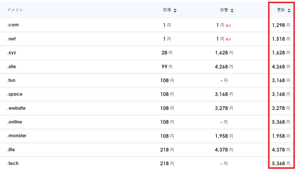The height and width of the screenshot is (169, 296).
Task: Pick the .fun domain name
Action: (x=11, y=80)
